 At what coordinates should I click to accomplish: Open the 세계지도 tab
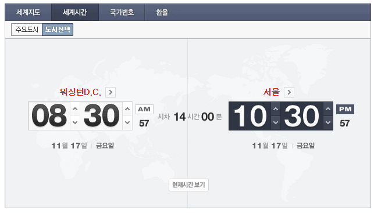[28, 12]
